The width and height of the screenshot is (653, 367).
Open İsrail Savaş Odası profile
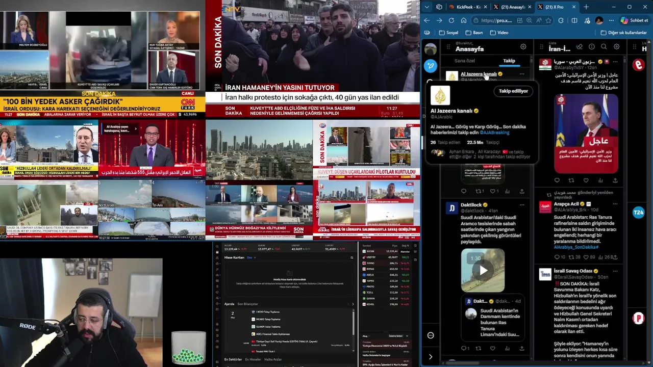573,271
